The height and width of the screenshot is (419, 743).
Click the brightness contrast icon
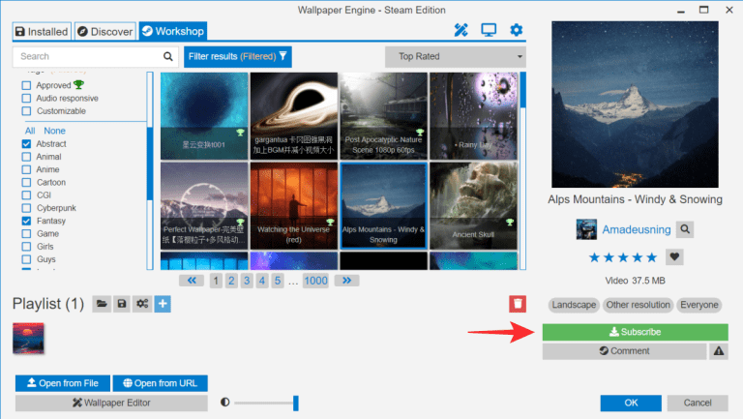225,403
